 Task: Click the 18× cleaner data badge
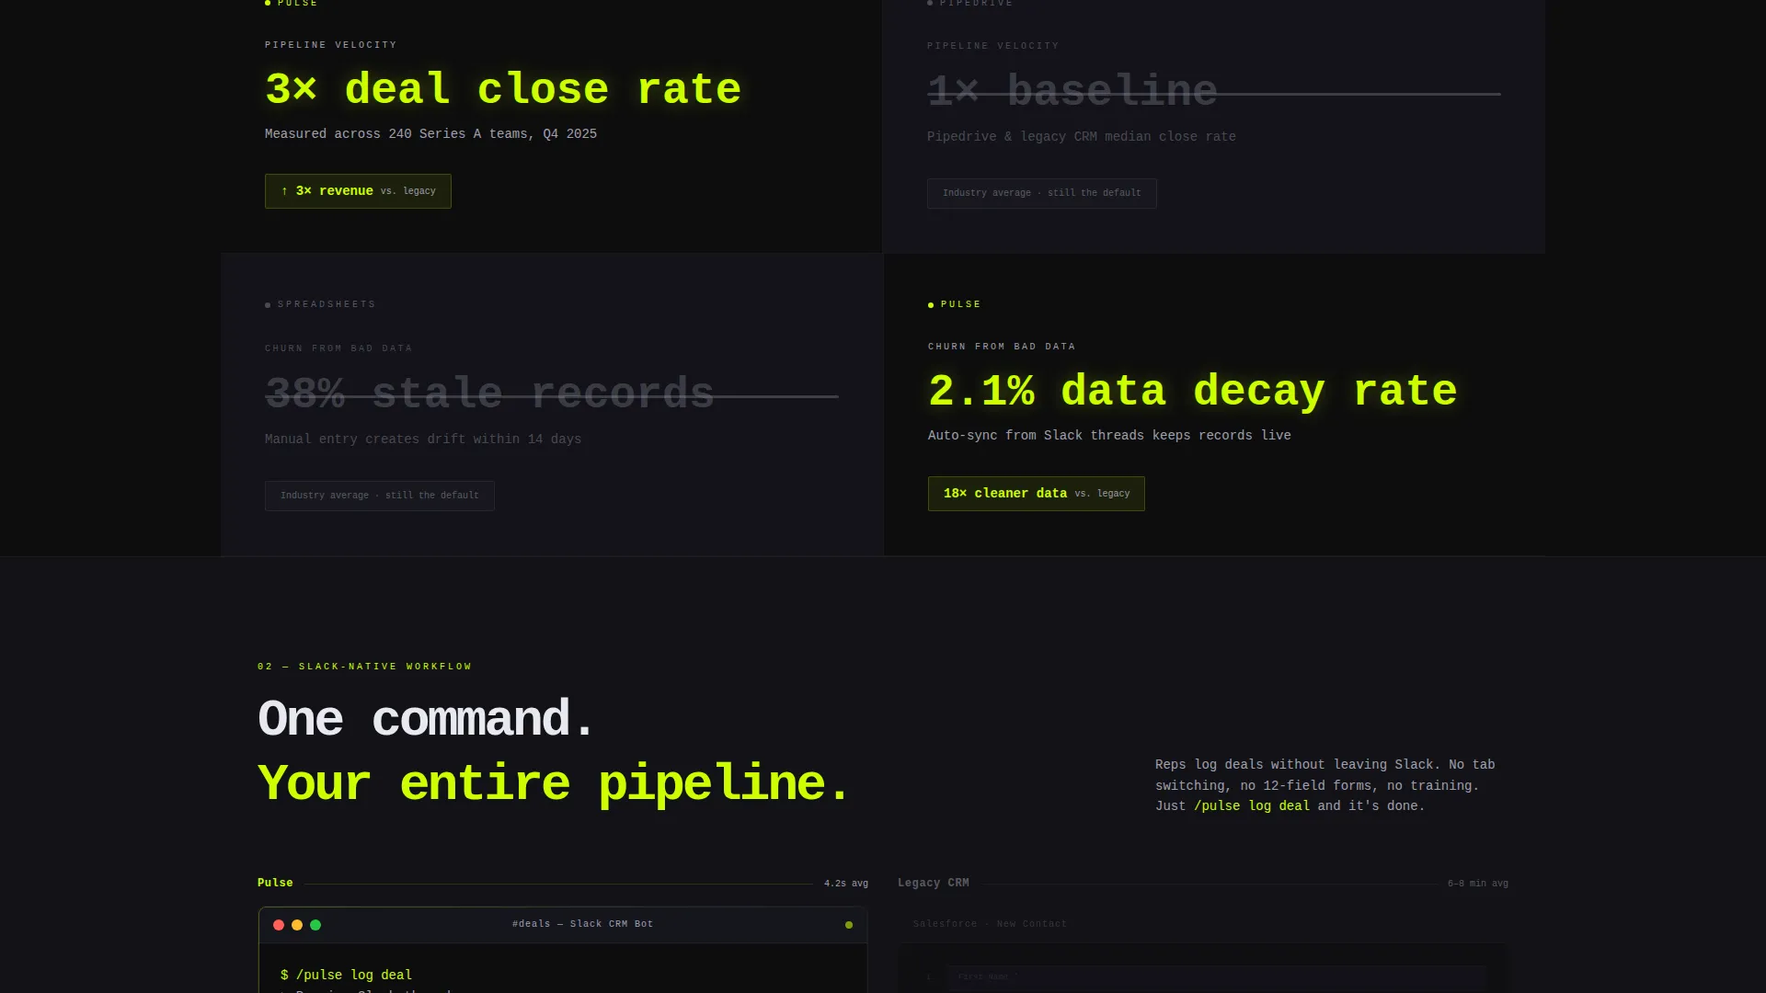click(x=1037, y=494)
